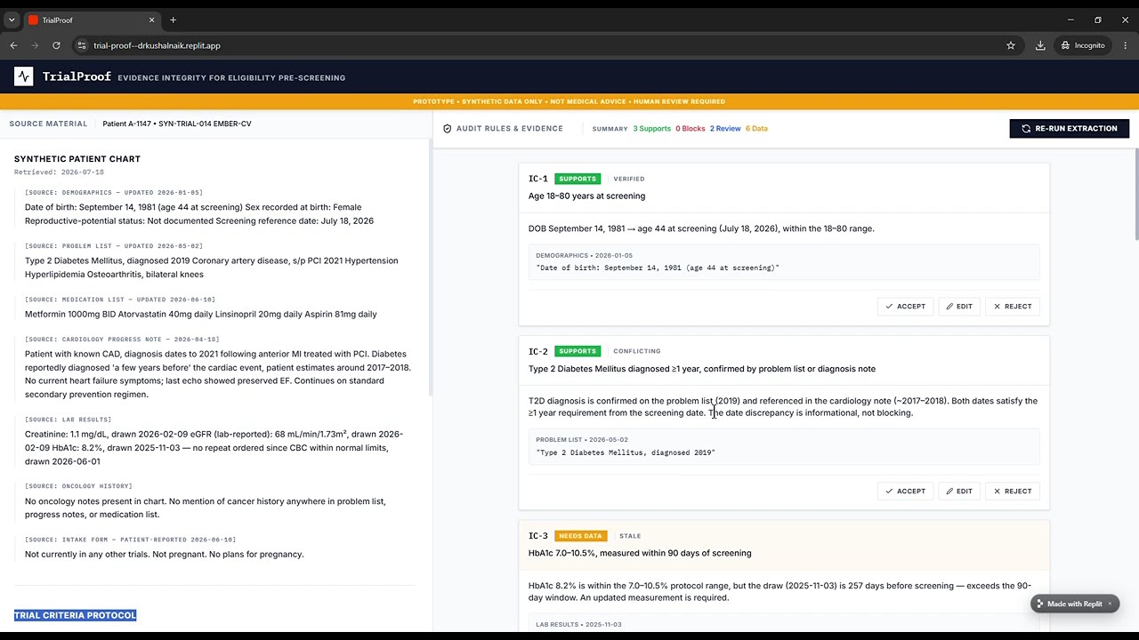
Task: Close the TrialProof browser tab
Action: (x=152, y=20)
